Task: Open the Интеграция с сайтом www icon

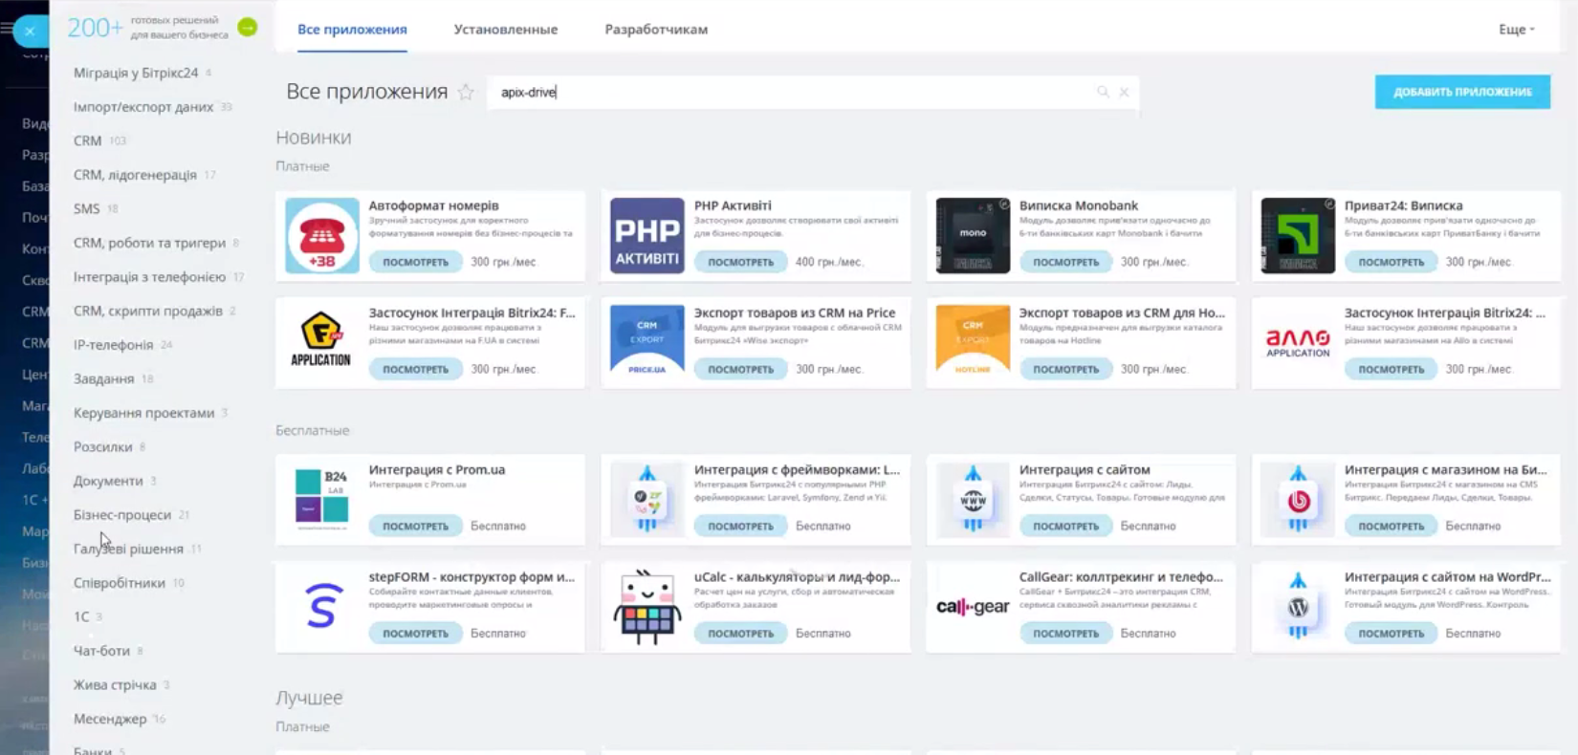Action: [x=973, y=499]
